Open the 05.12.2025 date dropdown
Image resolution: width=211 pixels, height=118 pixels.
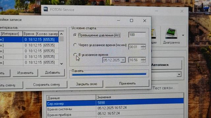(x=123, y=60)
